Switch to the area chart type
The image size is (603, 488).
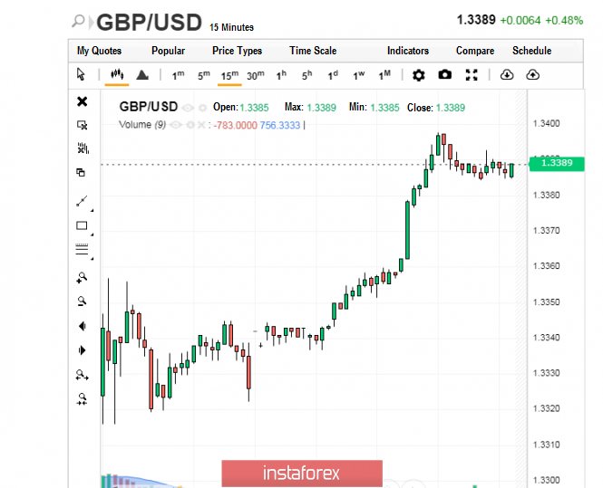(x=142, y=74)
